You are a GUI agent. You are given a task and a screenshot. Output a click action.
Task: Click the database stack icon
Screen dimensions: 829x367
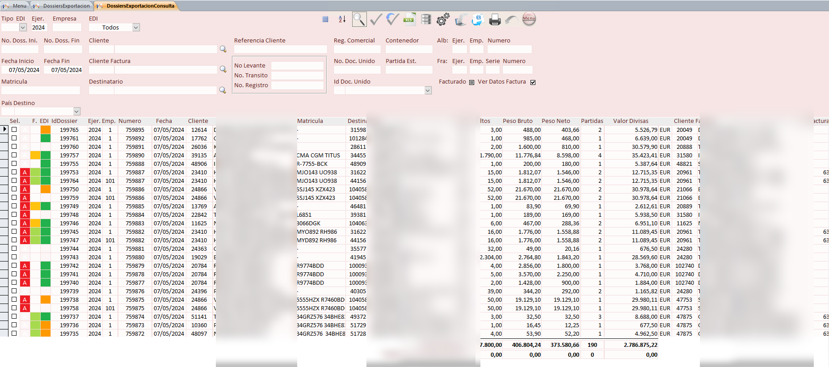click(x=426, y=19)
